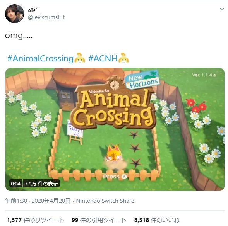228x226 pixels.
Task: Click the New Horizons tag logo in video
Action: coord(142,80)
